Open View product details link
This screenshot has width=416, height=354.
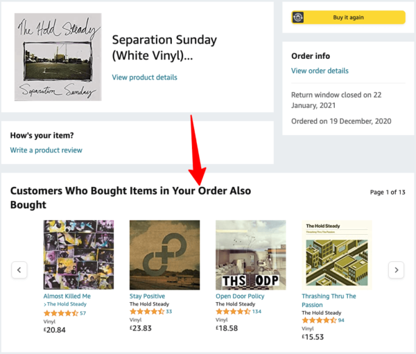(x=144, y=78)
